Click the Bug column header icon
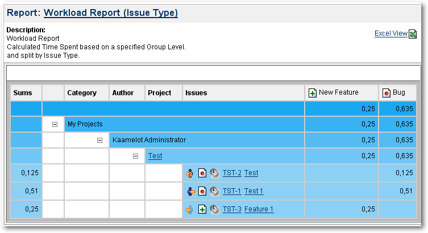The image size is (428, 233). point(387,93)
